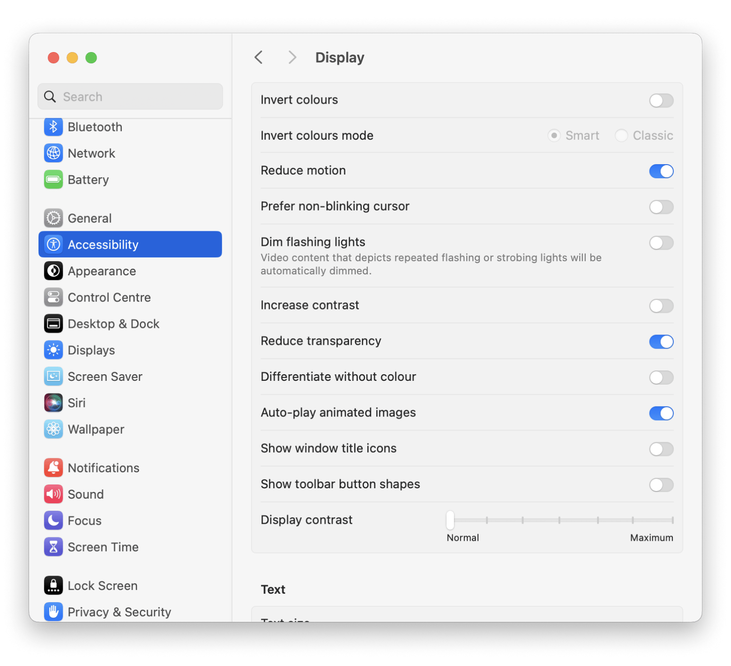Click in the Search field
The image size is (731, 666).
point(130,97)
